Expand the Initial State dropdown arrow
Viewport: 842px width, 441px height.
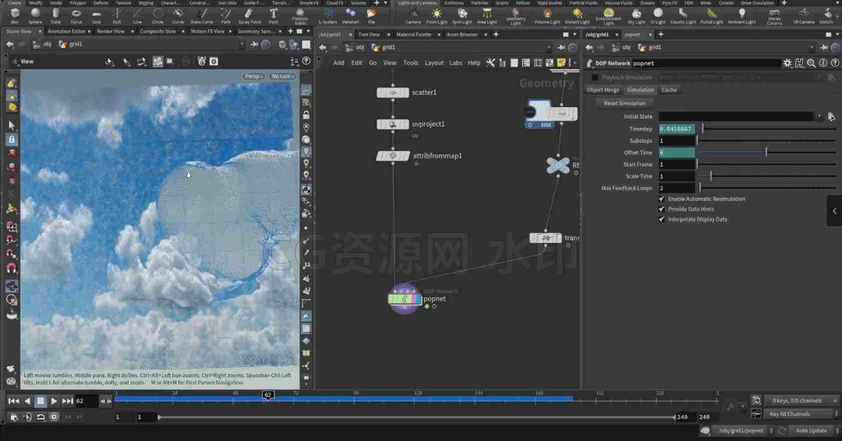tap(819, 117)
